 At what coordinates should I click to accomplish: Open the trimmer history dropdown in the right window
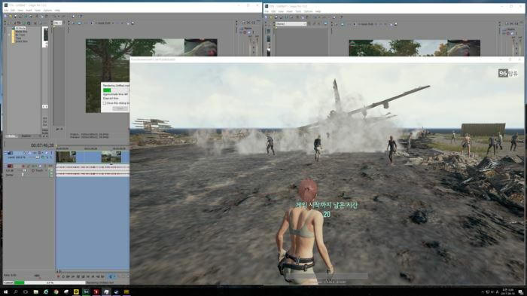tap(291, 24)
